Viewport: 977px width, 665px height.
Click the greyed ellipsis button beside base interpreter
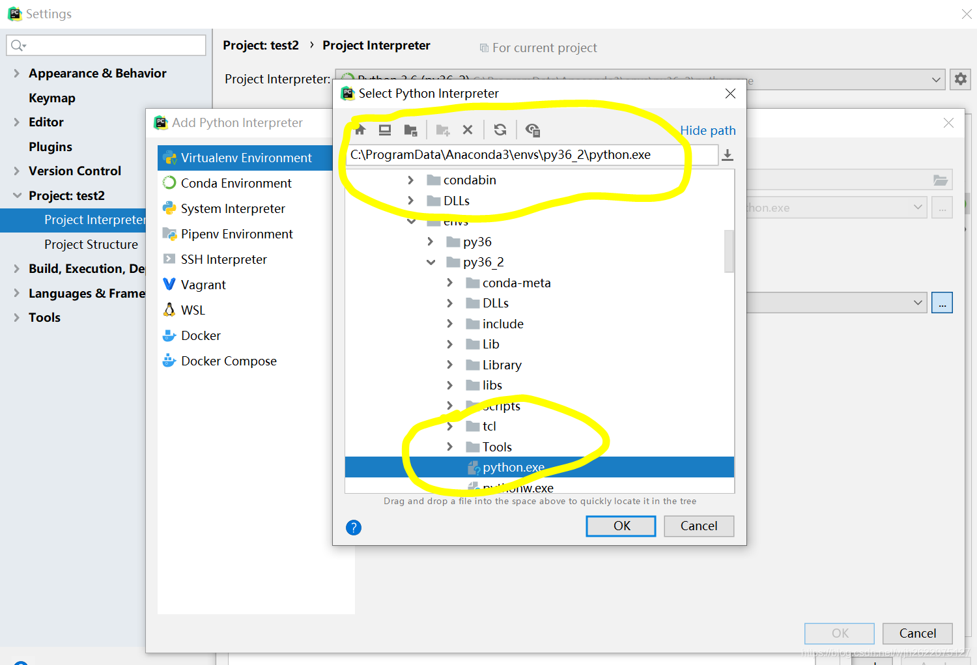[942, 208]
